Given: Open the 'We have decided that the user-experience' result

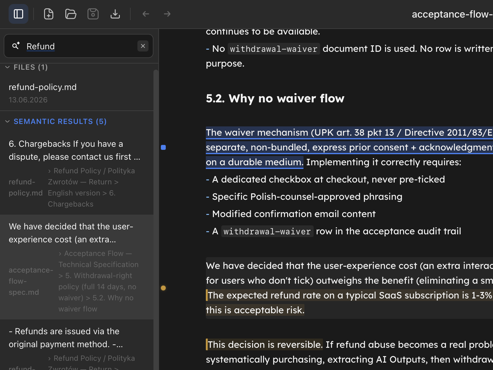Looking at the screenshot, I should click(x=77, y=267).
